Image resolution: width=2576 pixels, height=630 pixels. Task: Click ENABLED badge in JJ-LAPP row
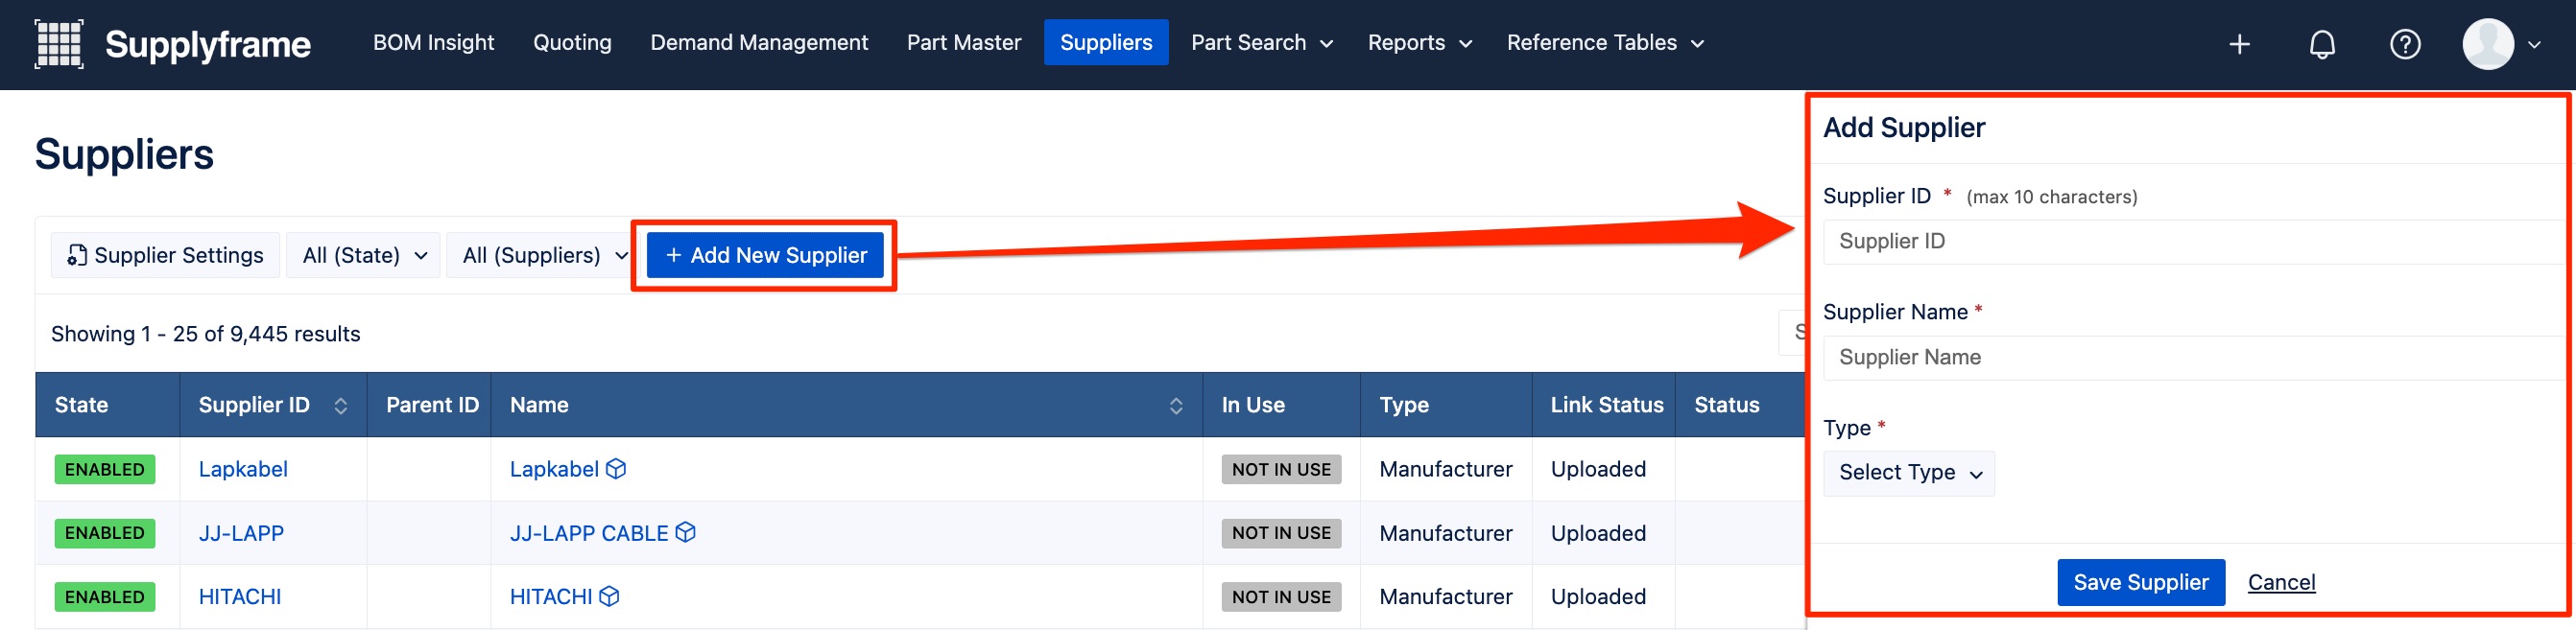click(105, 533)
